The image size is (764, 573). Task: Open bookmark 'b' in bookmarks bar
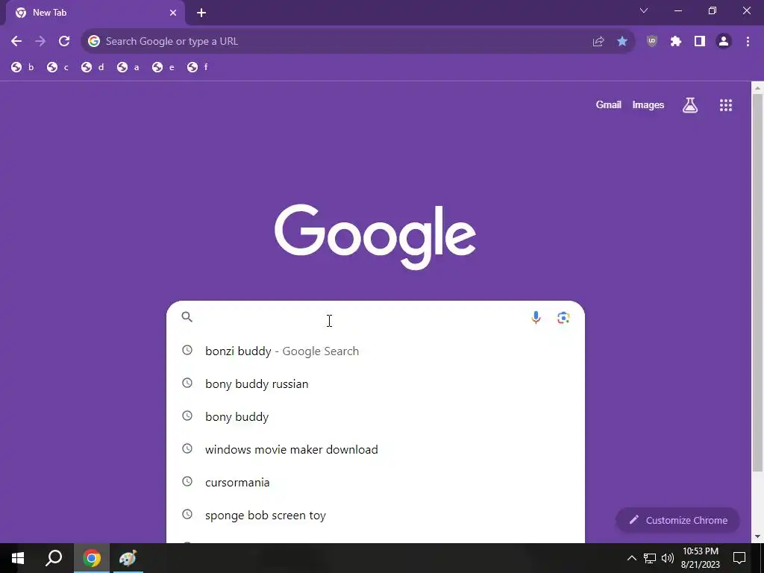pyautogui.click(x=23, y=67)
